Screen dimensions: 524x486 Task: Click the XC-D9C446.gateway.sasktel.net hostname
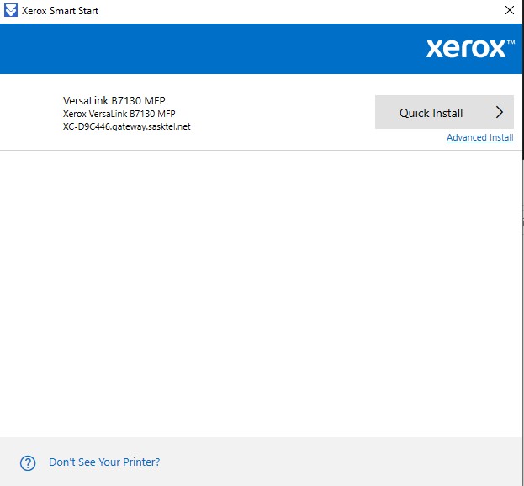[127, 126]
